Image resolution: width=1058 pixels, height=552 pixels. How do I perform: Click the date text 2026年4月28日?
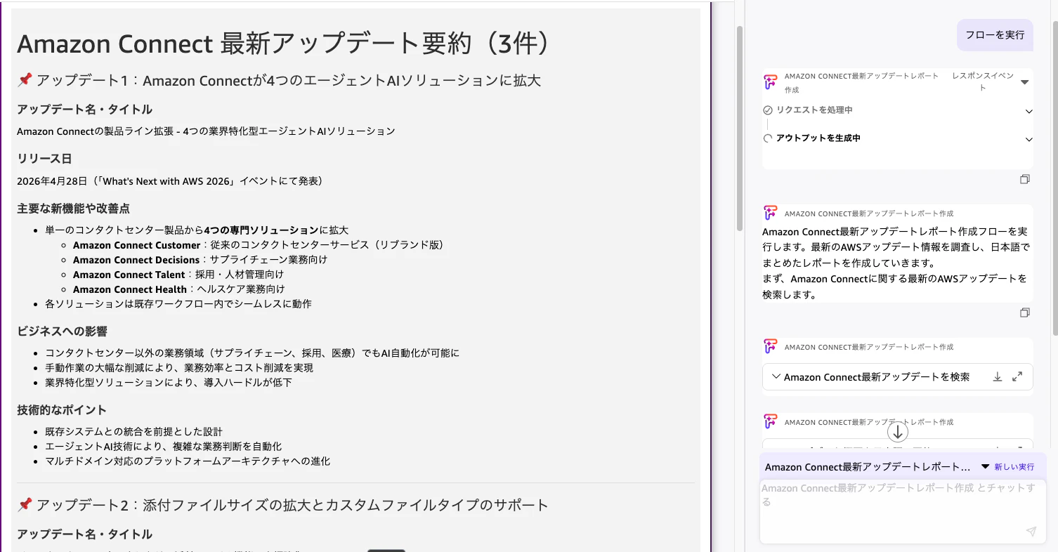click(52, 181)
